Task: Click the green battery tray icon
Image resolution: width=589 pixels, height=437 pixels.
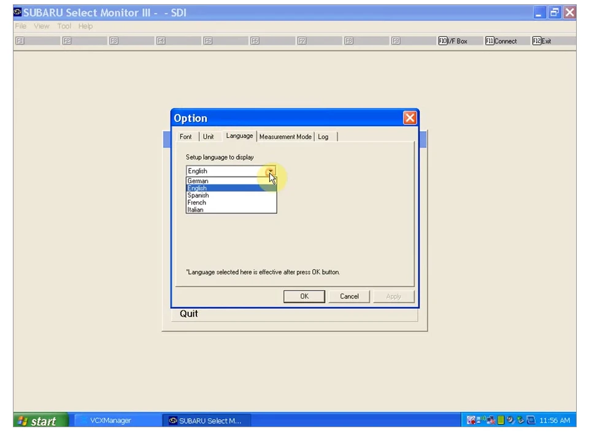Action: [x=501, y=420]
